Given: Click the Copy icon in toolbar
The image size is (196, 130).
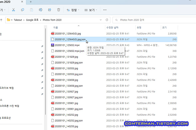Looking at the screenshot, I should point(22,10).
